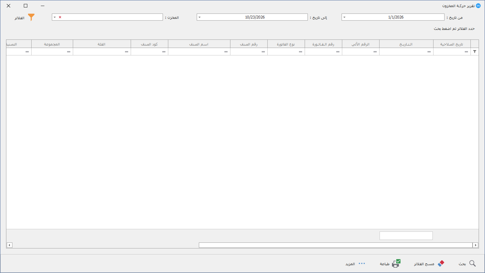
Task: Click the eraser icon for مسح الفلاتر
Action: coord(441,263)
